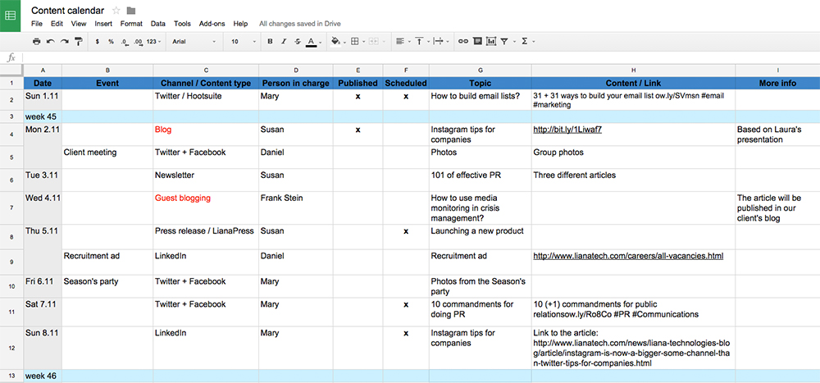Image resolution: width=820 pixels, height=383 pixels.
Task: Open the lianatech careers all-vacancies link
Action: pos(628,256)
